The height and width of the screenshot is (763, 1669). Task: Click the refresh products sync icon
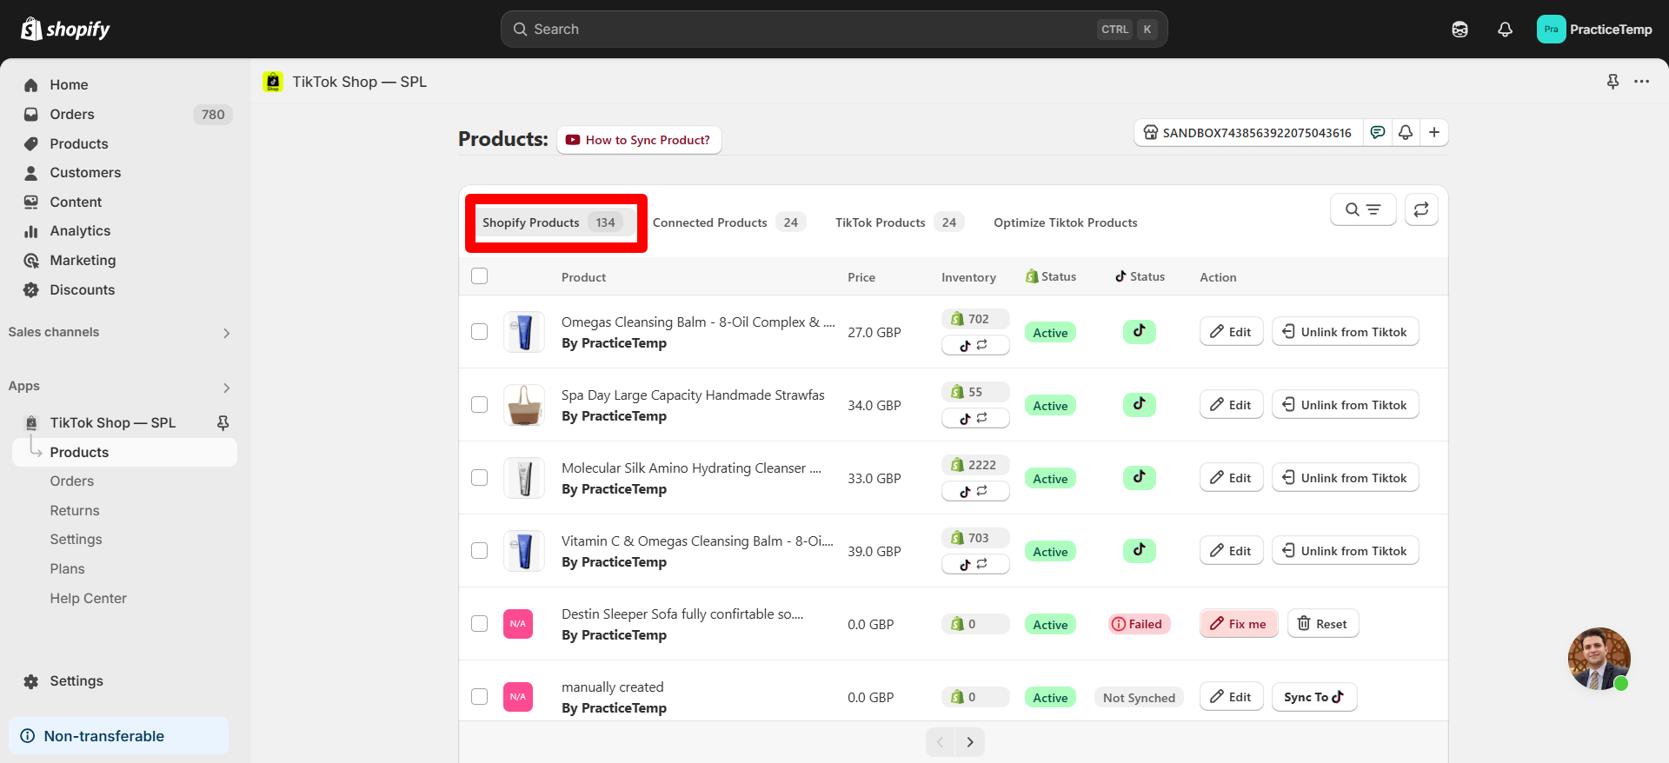click(x=1421, y=209)
